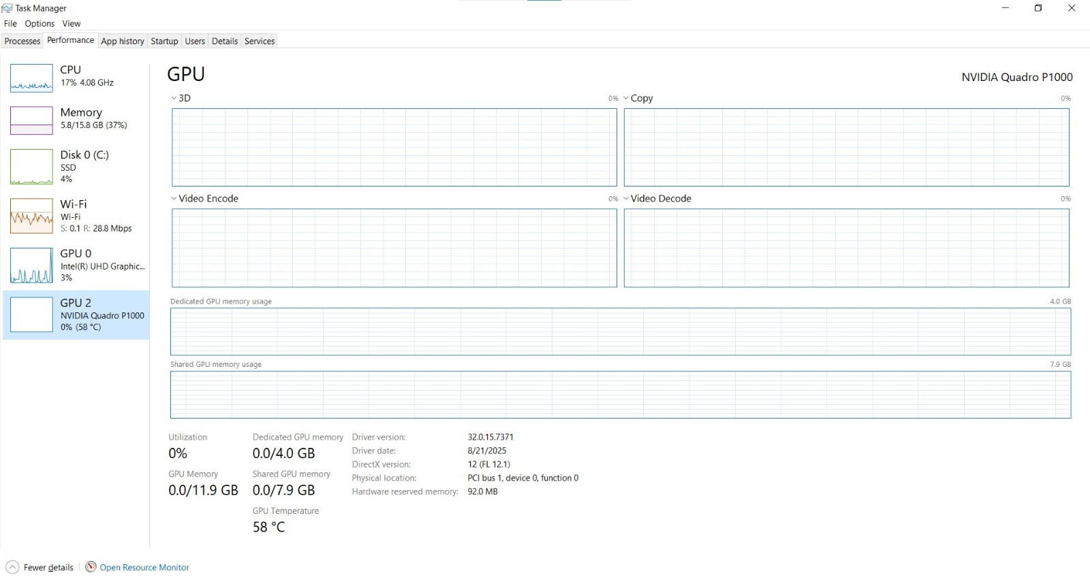Click the Copy engine usage graph
This screenshot has width=1090, height=584.
(847, 147)
